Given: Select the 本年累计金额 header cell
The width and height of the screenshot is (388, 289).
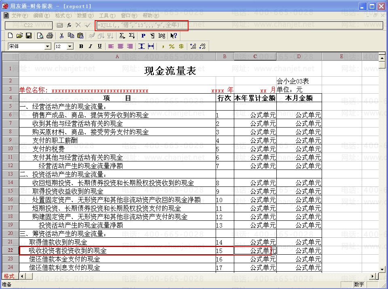Looking at the screenshot, I should 255,98.
